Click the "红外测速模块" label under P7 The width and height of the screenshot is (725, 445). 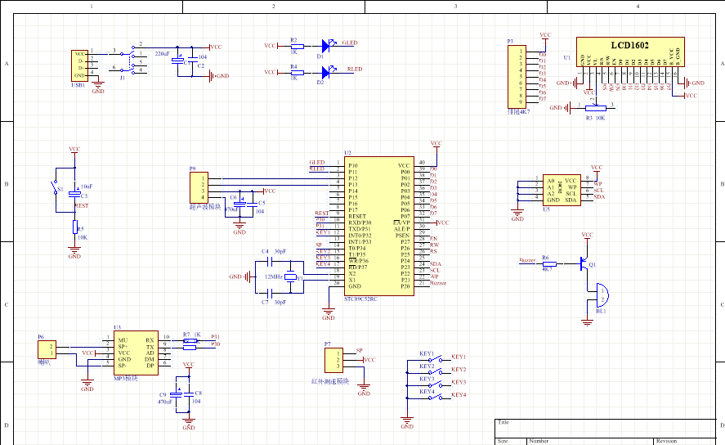(330, 382)
